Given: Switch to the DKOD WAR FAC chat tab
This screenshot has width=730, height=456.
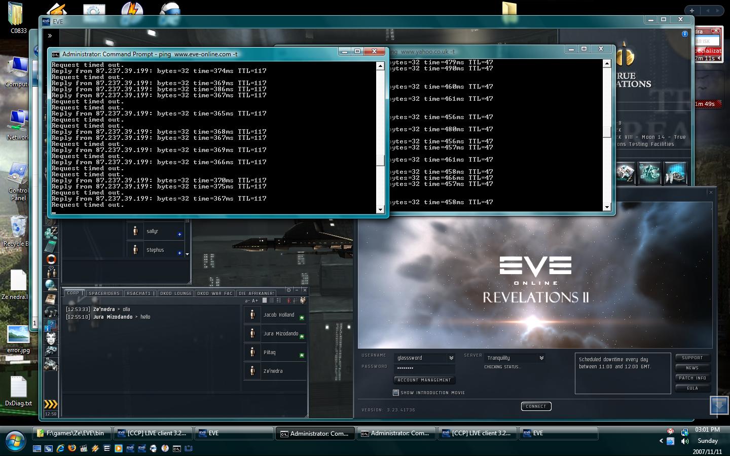Looking at the screenshot, I should tap(215, 293).
